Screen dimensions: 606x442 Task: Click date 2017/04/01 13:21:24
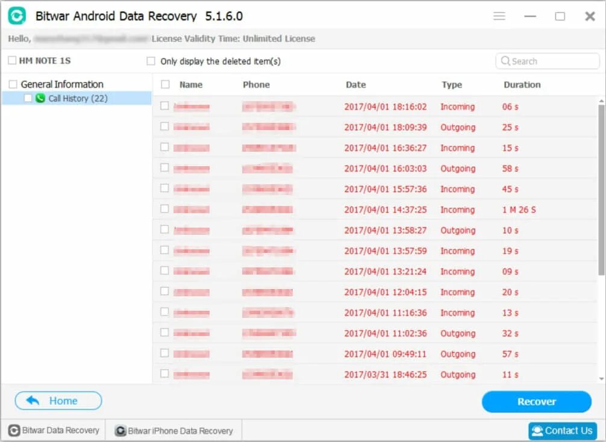point(386,272)
